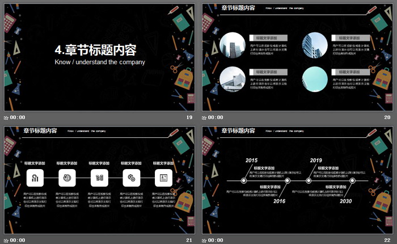Screen dimensions: 397x244
Task: Click the timeline marker below 2015
Action: 243,180
